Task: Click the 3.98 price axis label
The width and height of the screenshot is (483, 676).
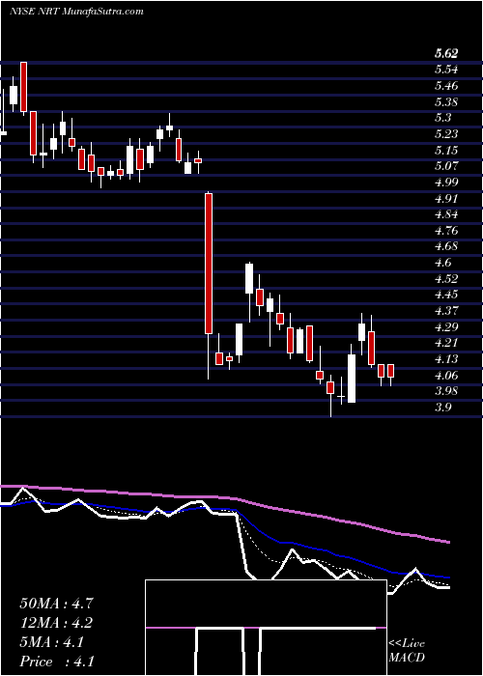Action: (446, 391)
